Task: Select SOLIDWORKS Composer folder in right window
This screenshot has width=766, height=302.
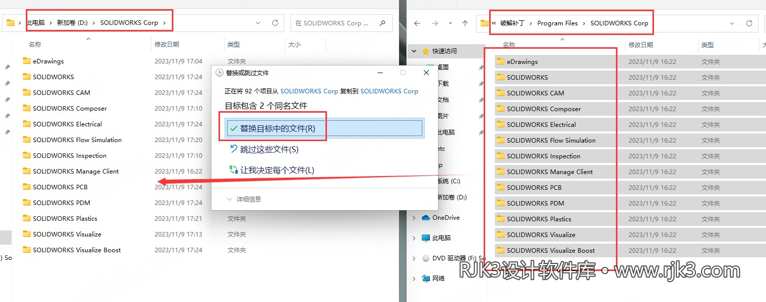Action: coord(539,109)
